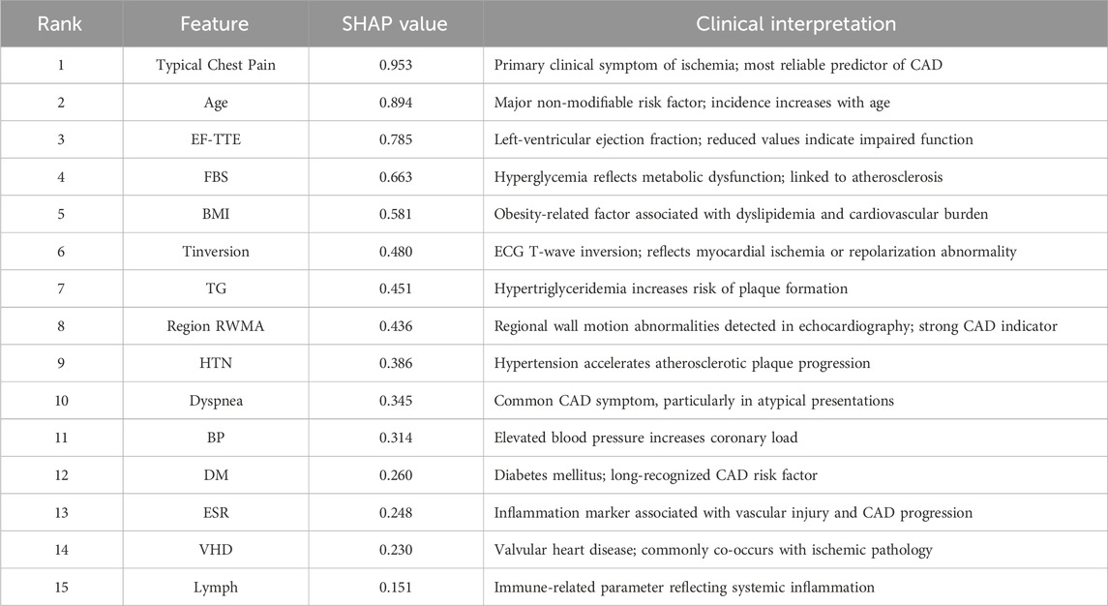The width and height of the screenshot is (1108, 606).
Task: Click the Age feature cell
Action: click(x=218, y=103)
